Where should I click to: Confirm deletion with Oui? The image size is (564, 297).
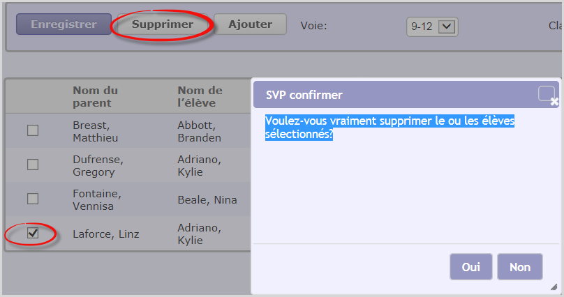[471, 267]
